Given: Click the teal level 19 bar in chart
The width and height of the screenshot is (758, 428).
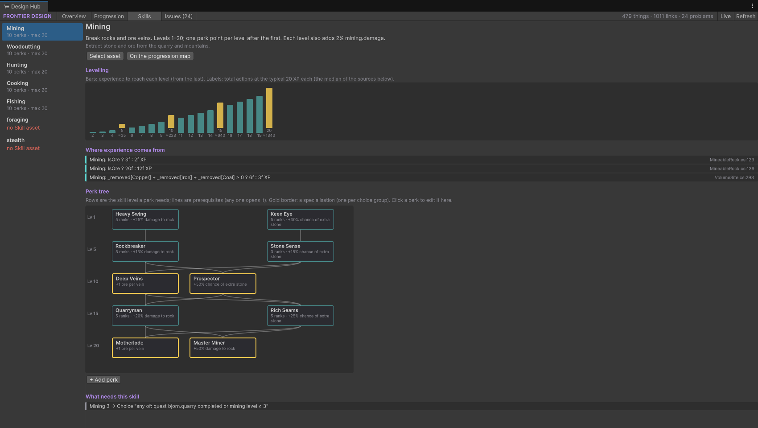Looking at the screenshot, I should click(260, 114).
